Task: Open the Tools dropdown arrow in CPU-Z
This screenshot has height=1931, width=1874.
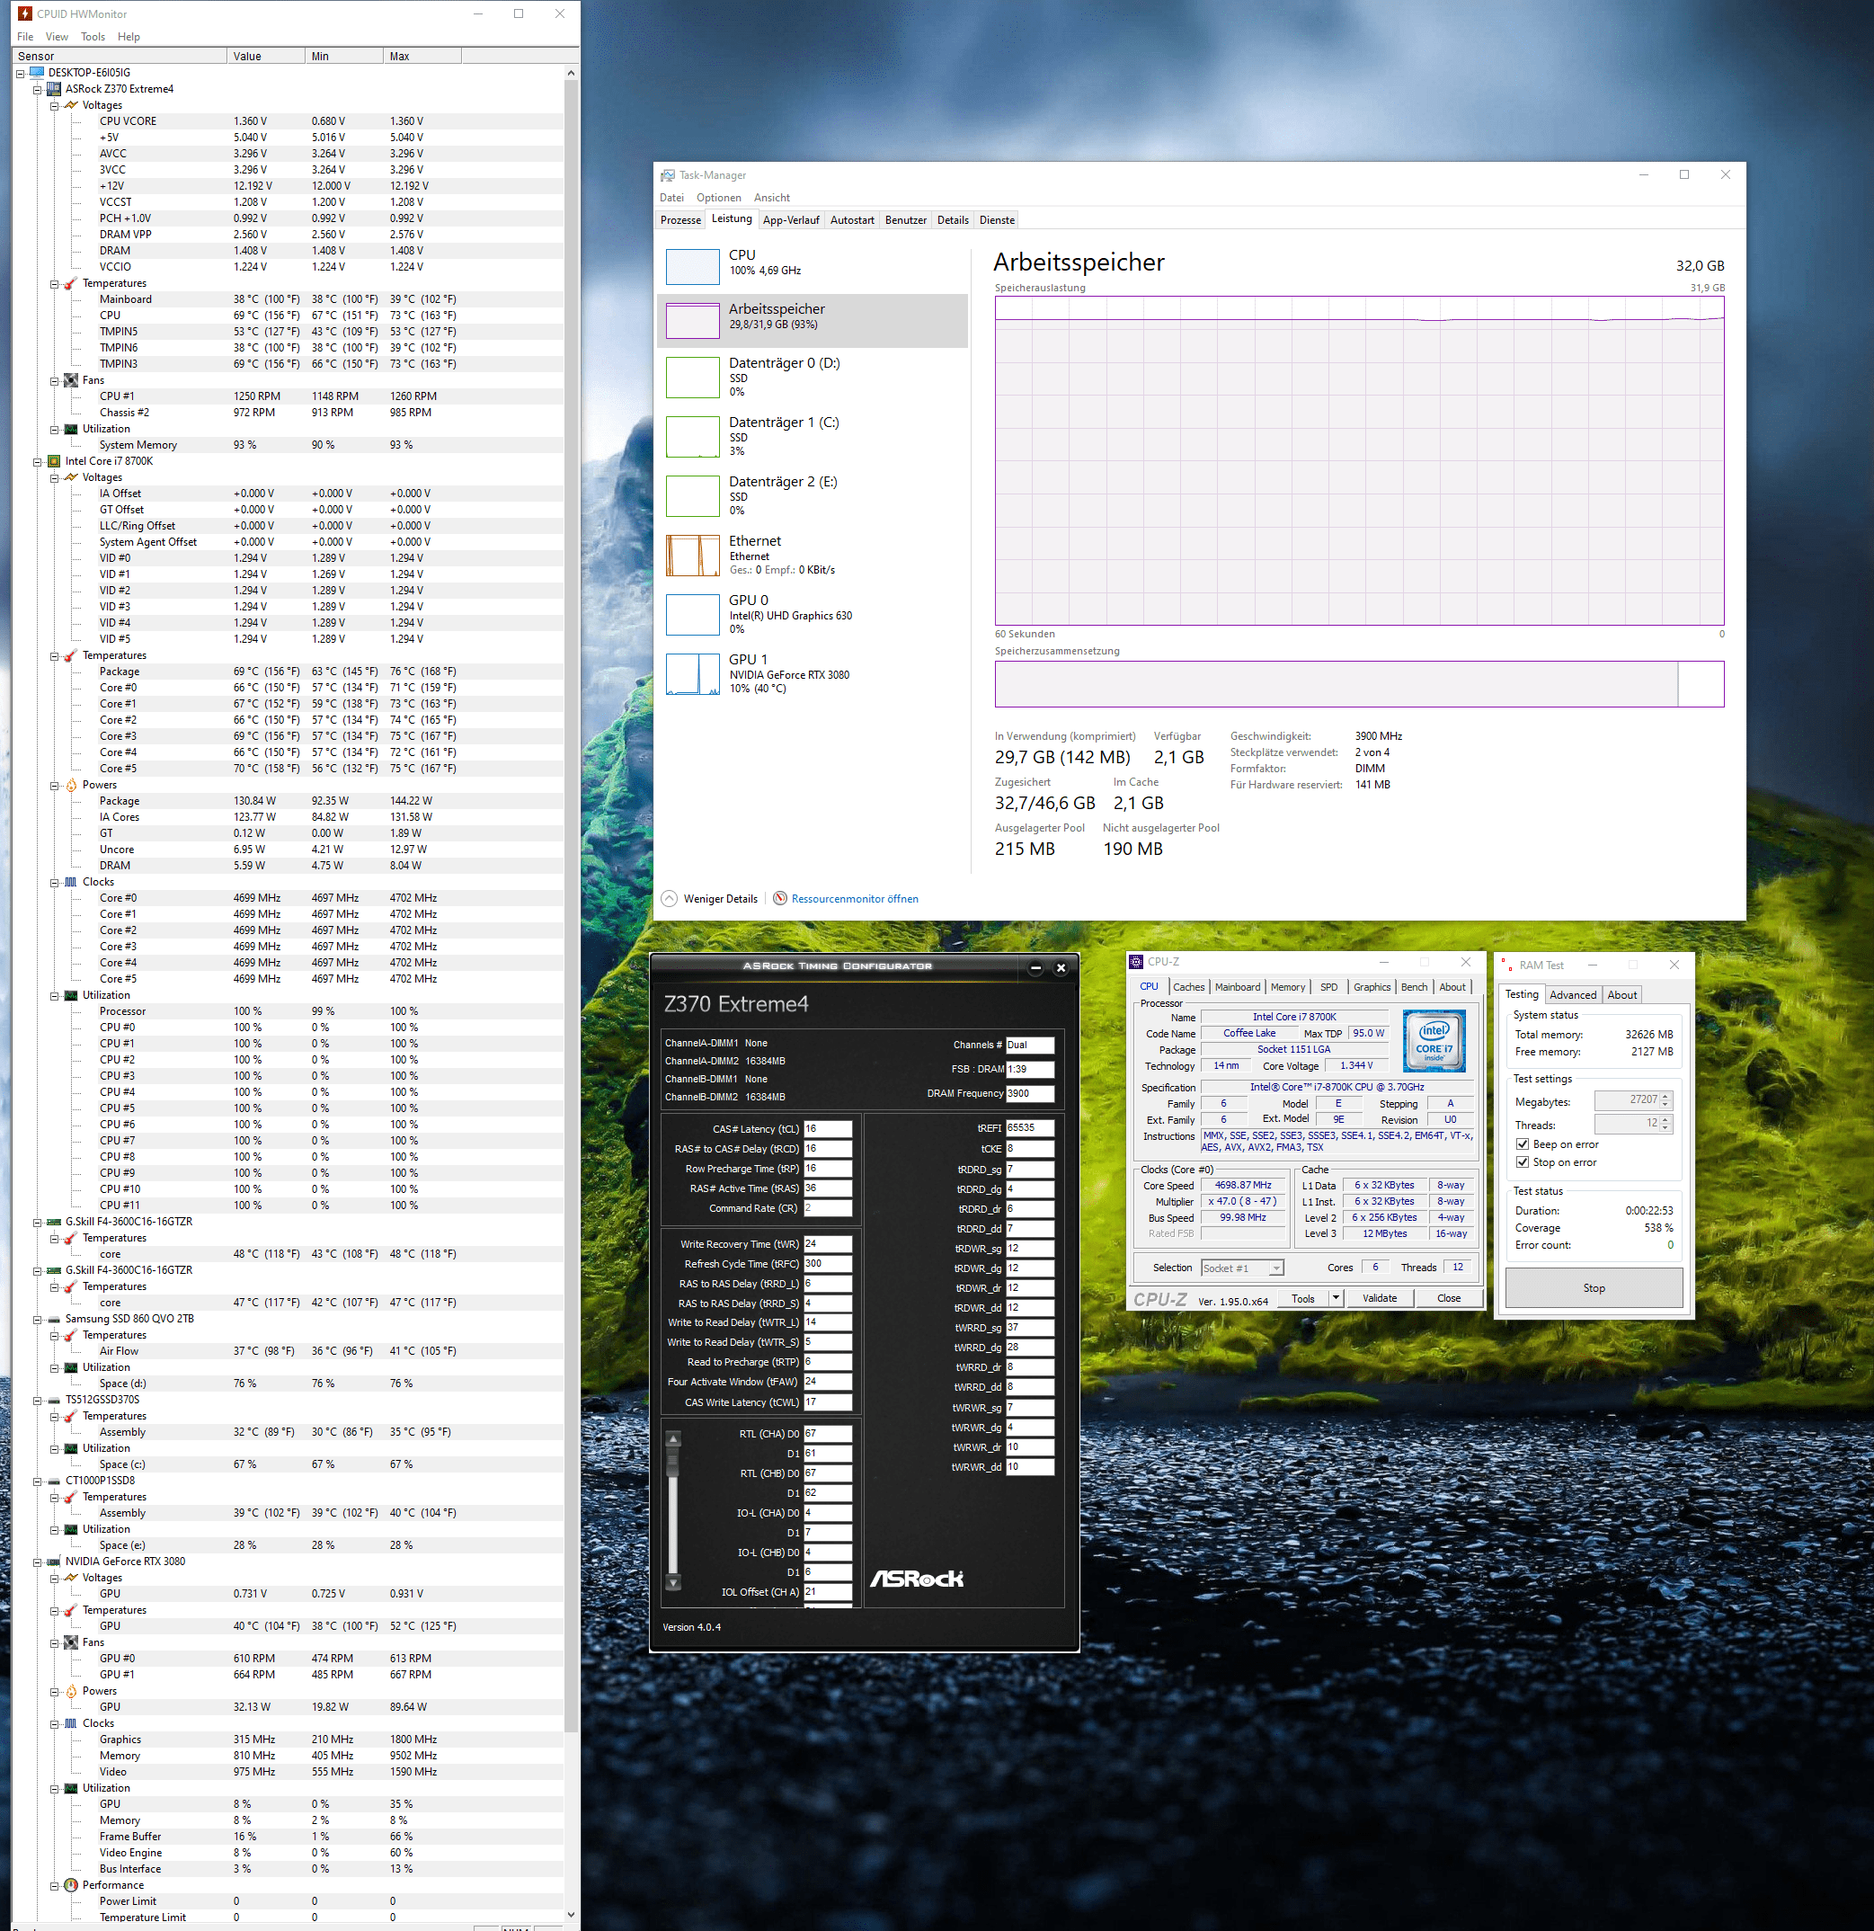Action: [x=1336, y=1297]
